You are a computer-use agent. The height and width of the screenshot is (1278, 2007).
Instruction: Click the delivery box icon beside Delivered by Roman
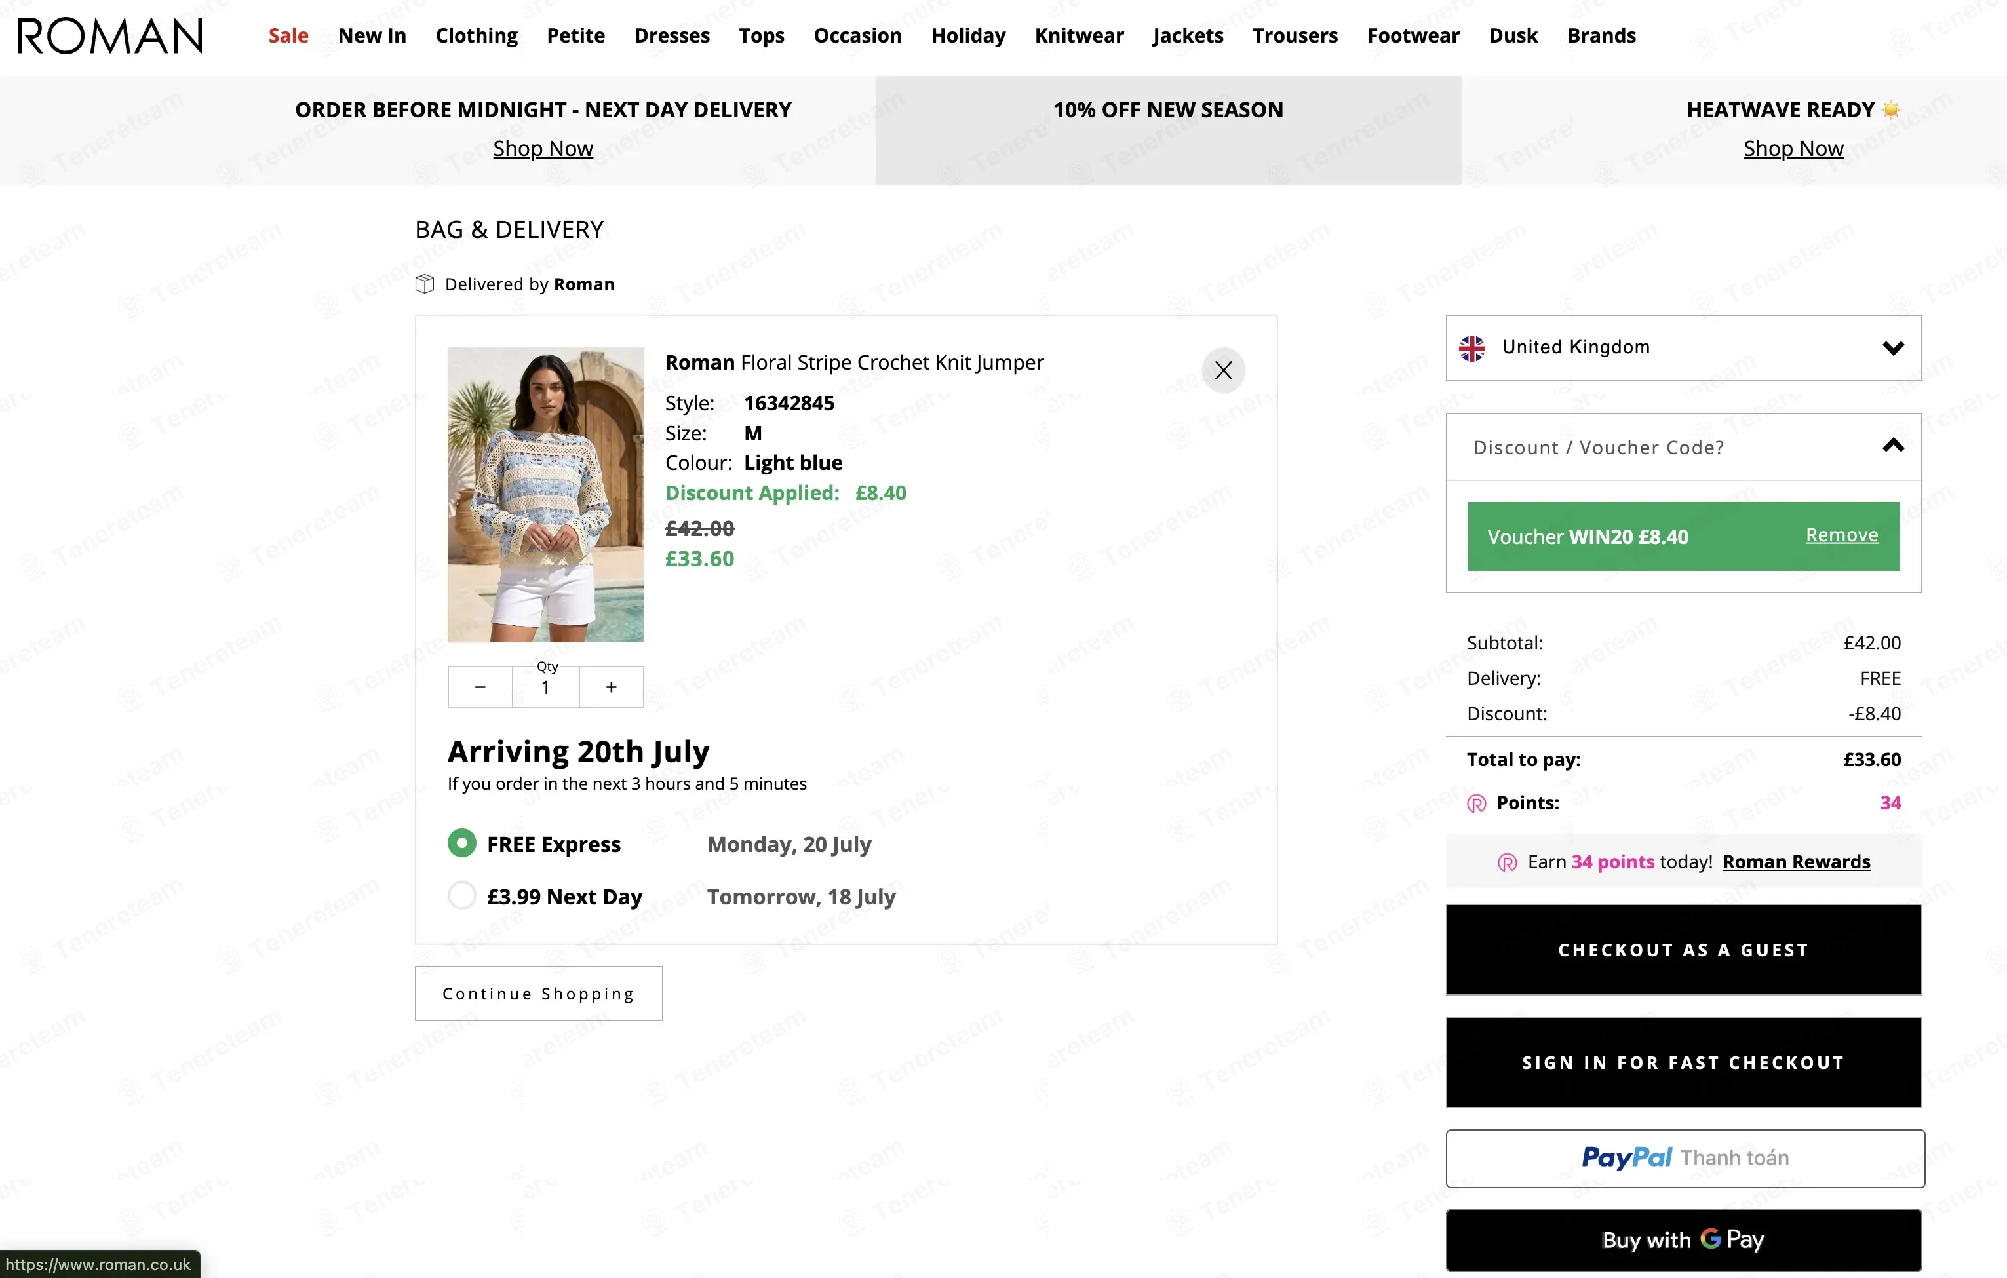coord(424,284)
